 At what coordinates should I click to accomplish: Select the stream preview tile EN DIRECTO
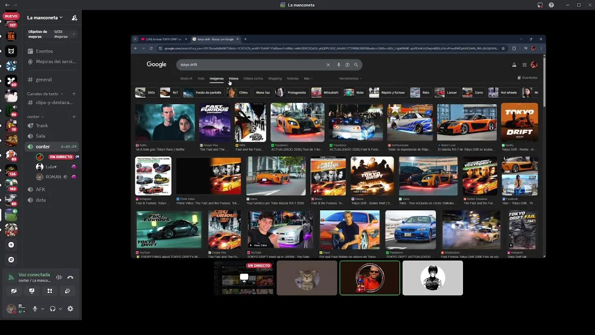click(x=244, y=278)
